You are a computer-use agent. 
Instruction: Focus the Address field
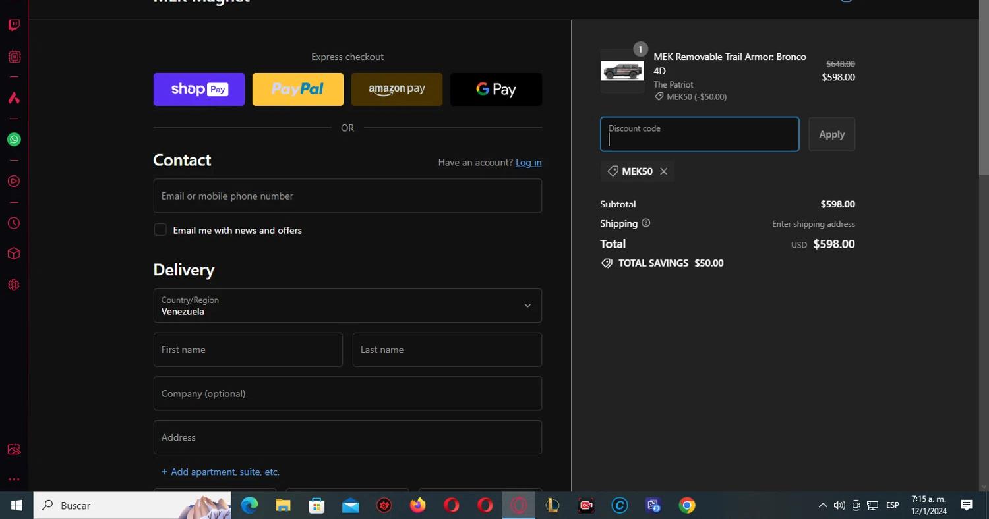click(x=347, y=437)
